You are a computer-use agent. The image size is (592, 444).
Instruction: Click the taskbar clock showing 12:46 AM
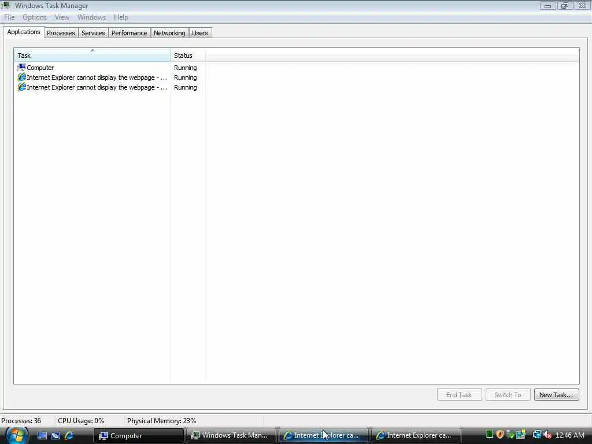tap(570, 435)
